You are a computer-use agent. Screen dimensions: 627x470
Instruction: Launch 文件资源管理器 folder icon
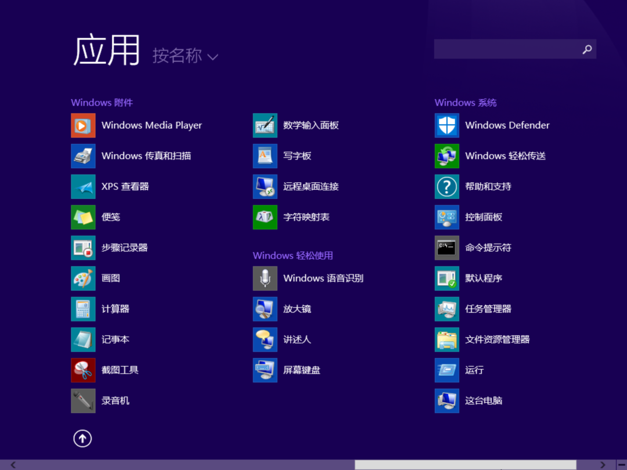(x=447, y=339)
